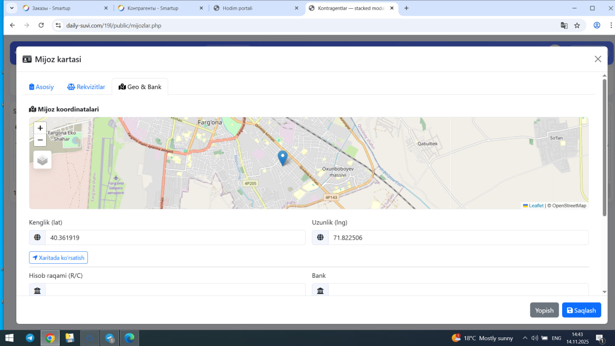Open the map layers selector
Screen dimensions: 615x346
point(42,160)
